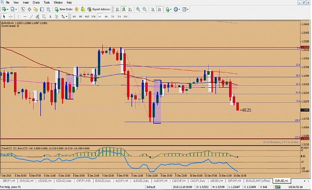Open the Periods clock icon

[176, 9]
